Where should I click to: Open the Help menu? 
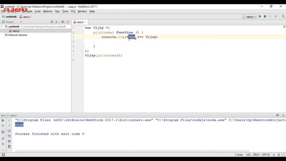tap(92, 11)
